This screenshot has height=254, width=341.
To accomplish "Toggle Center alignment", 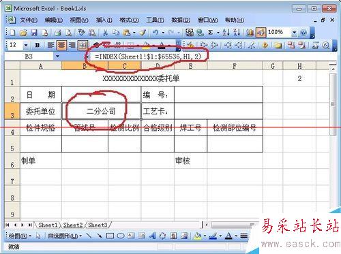I will (x=61, y=45).
